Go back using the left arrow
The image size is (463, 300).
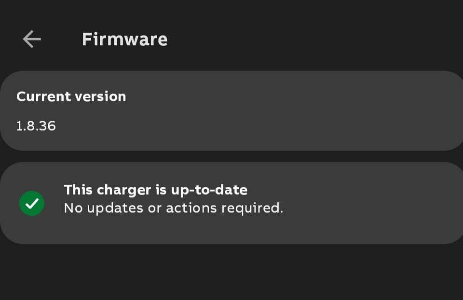tap(32, 39)
